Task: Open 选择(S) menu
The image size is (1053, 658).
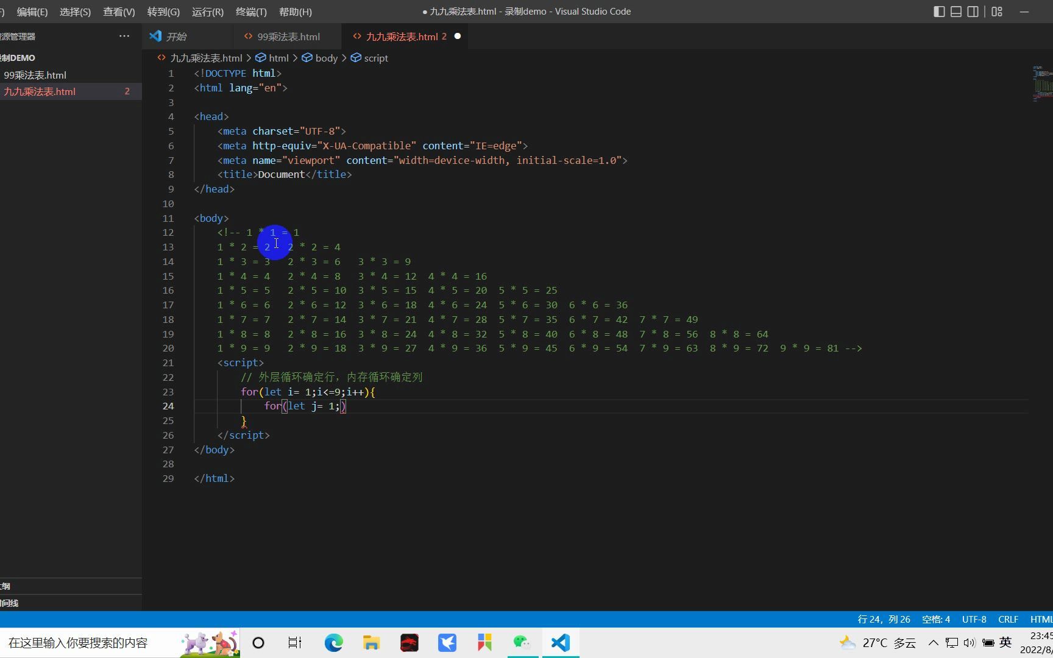Action: click(76, 12)
